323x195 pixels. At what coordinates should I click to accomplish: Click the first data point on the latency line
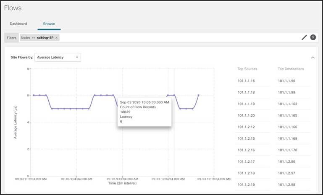[x=34, y=95]
